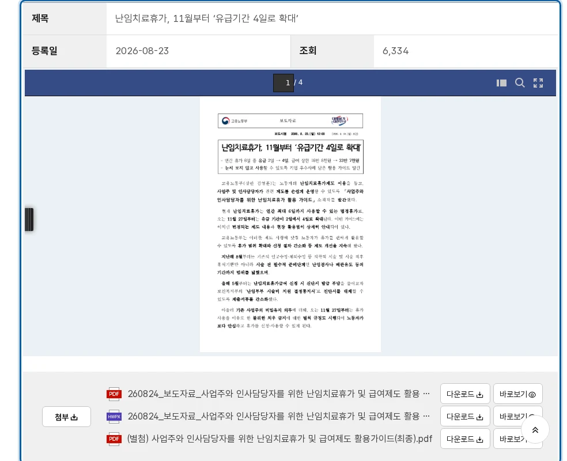Click the HWPX file icon

point(114,417)
